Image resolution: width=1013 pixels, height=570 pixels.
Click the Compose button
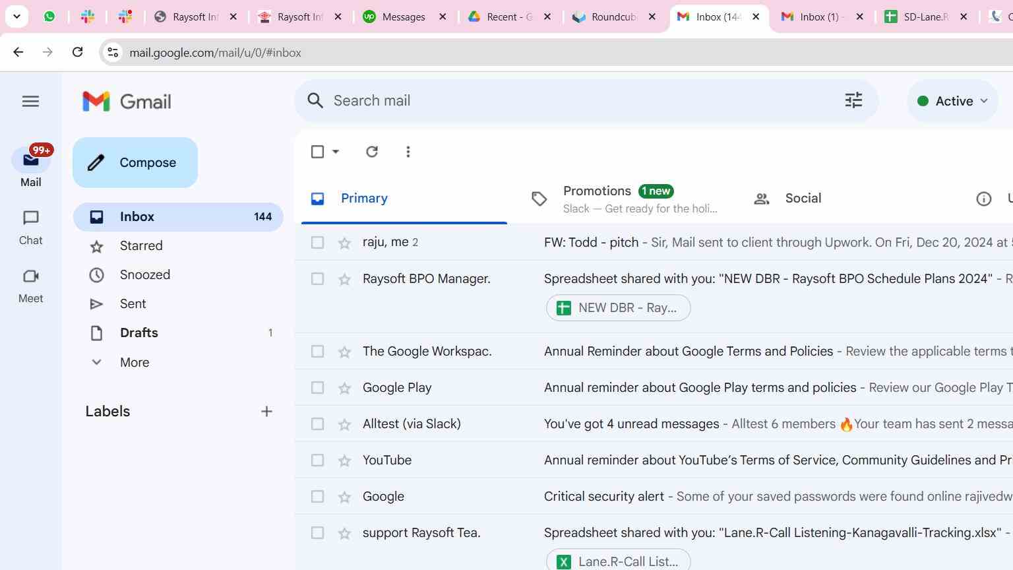click(135, 162)
